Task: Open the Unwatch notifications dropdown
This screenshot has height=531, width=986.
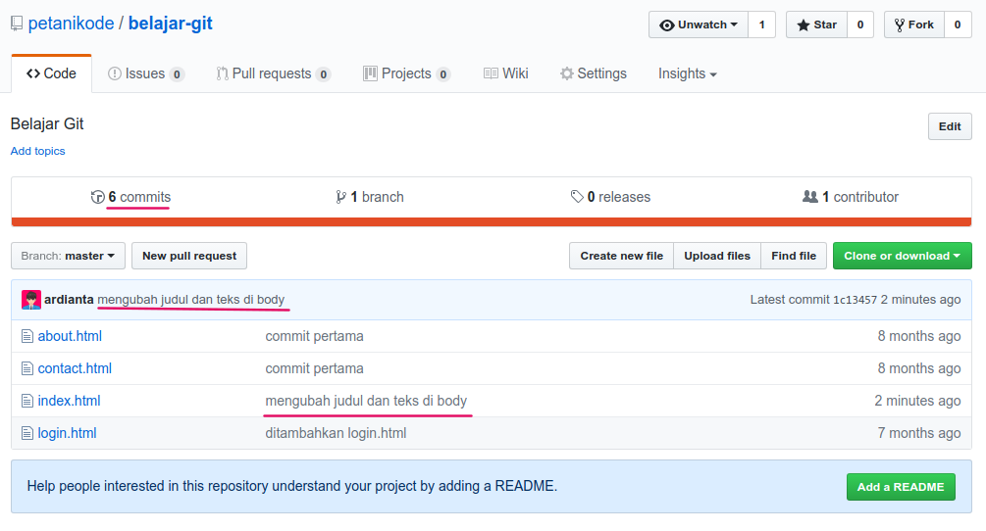Action: (x=699, y=24)
